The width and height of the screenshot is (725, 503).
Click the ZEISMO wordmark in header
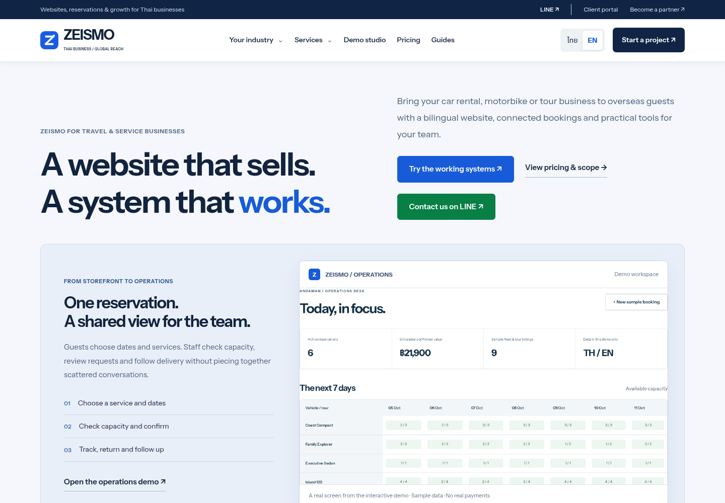coord(89,35)
